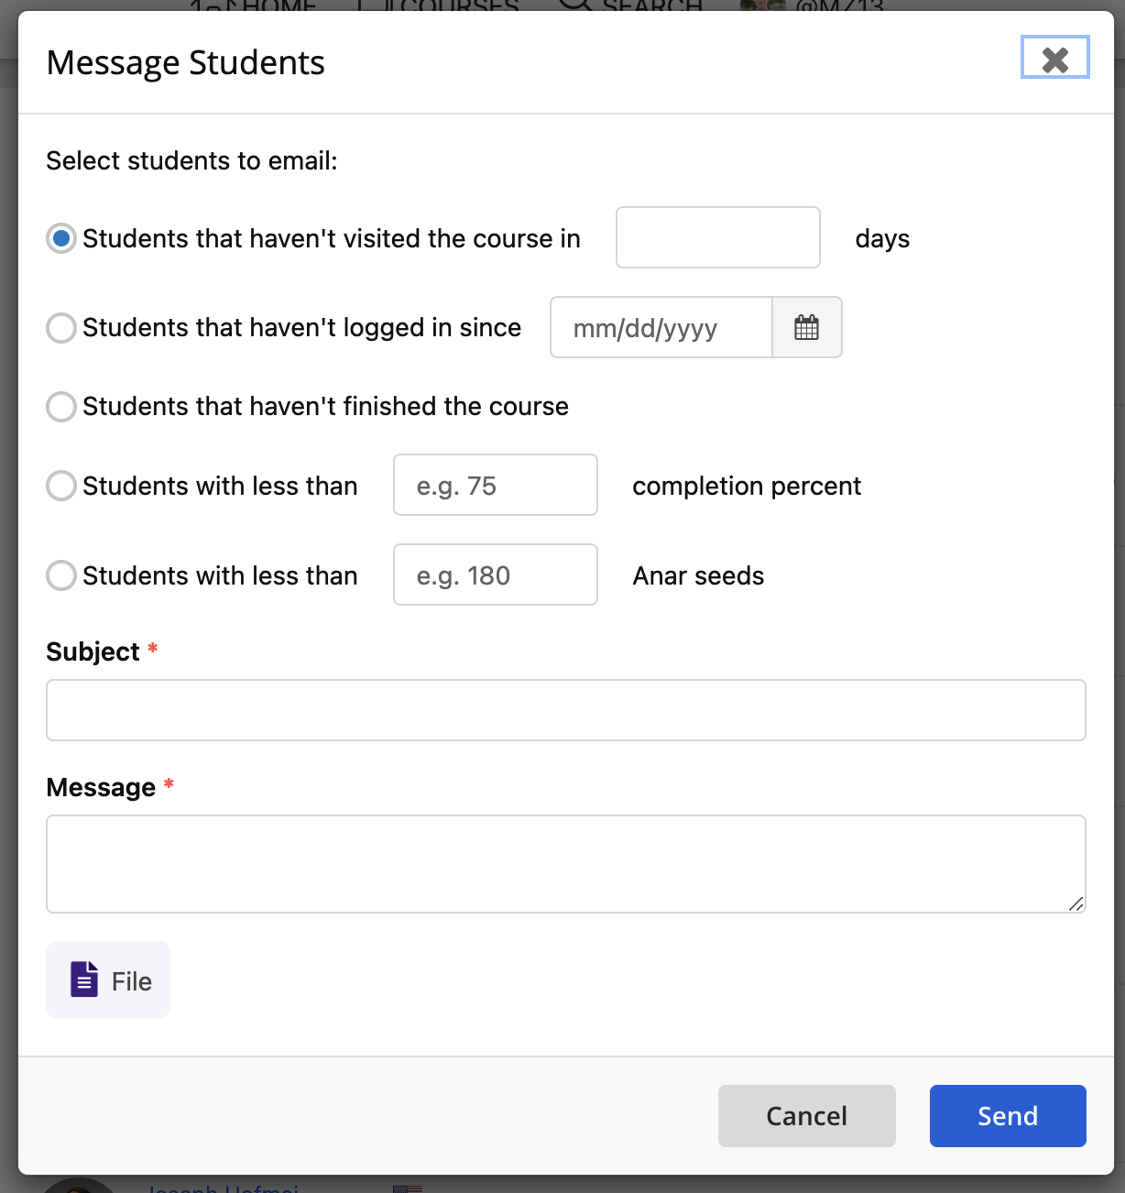Image resolution: width=1125 pixels, height=1193 pixels.
Task: Attach a file using the File button
Action: click(108, 980)
